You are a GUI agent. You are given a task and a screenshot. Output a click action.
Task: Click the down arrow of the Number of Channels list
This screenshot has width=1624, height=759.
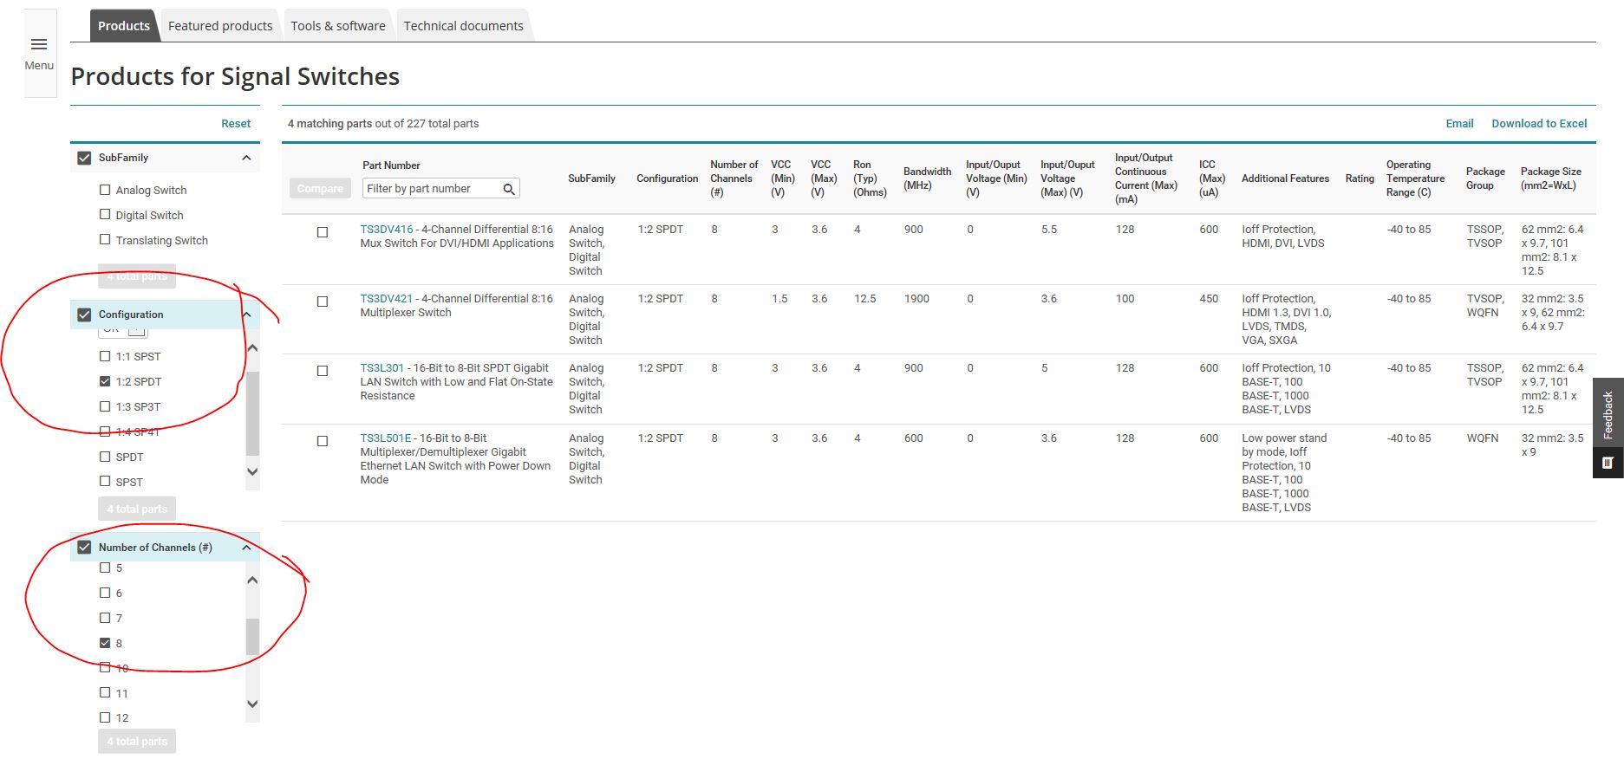click(x=252, y=704)
